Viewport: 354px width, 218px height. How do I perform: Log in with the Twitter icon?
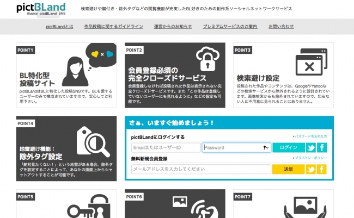310,148
